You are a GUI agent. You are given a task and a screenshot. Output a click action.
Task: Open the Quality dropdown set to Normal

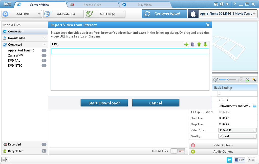(x=237, y=136)
